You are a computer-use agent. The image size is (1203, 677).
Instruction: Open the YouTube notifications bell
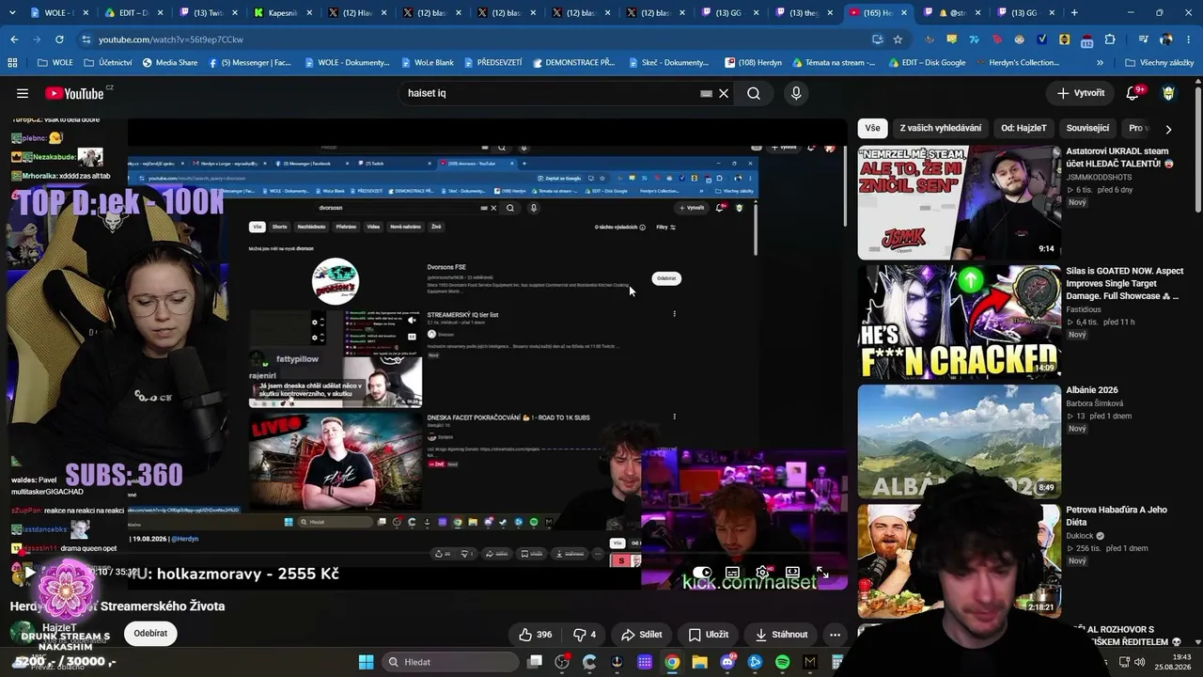(1133, 93)
